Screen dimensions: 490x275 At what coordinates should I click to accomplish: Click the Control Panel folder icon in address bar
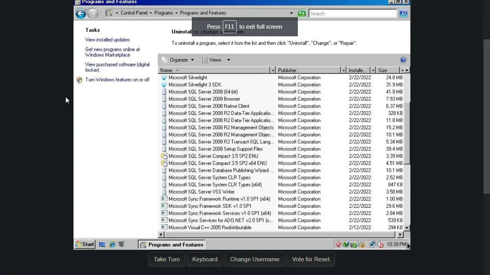coord(109,13)
